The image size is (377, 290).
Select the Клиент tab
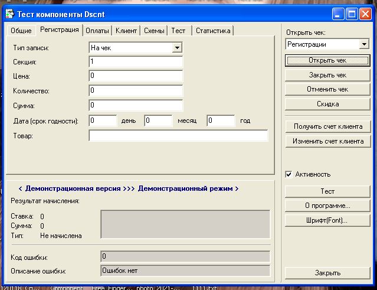pyautogui.click(x=126, y=31)
